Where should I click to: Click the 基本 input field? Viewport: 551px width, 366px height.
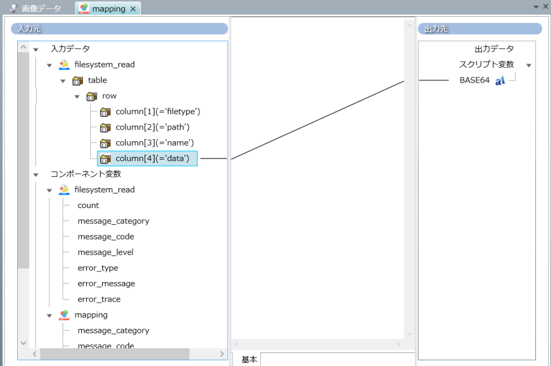(x=337, y=360)
